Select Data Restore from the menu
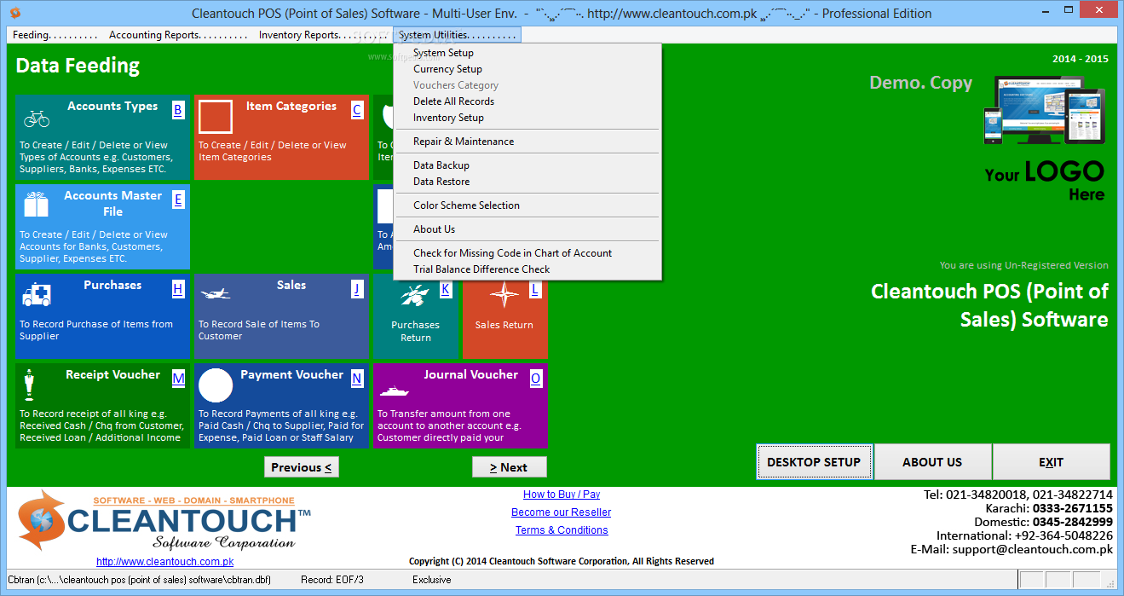Viewport: 1124px width, 596px height. point(527,182)
